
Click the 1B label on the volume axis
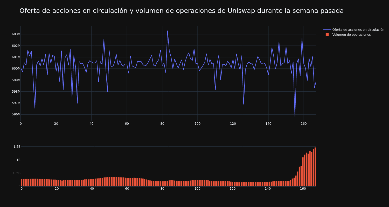pyautogui.click(x=18, y=160)
